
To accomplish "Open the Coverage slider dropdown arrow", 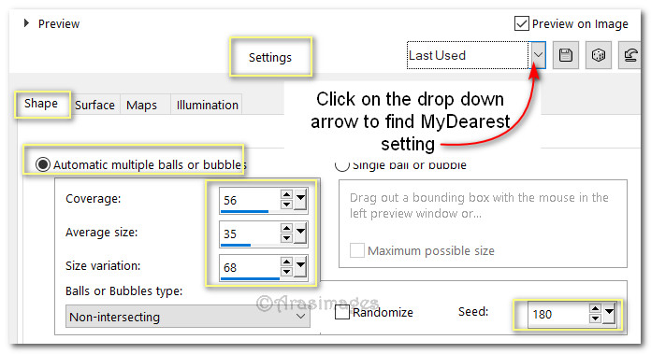I will click(x=300, y=199).
